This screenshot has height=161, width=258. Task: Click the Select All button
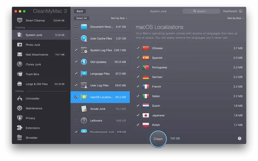click(82, 18)
